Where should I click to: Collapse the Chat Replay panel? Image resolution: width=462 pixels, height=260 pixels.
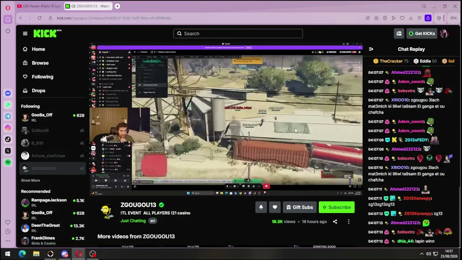[371, 49]
